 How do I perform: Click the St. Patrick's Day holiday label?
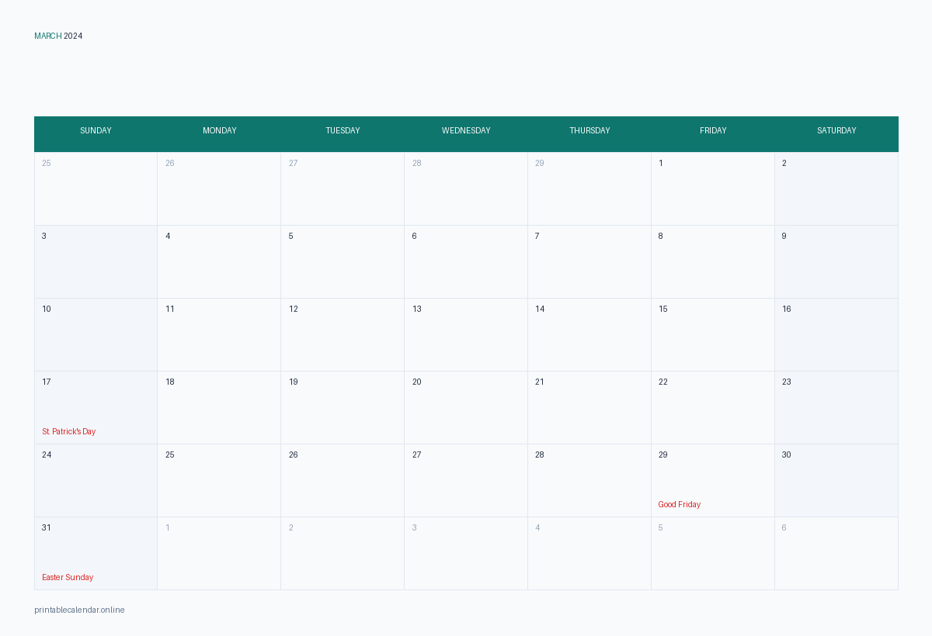[69, 431]
